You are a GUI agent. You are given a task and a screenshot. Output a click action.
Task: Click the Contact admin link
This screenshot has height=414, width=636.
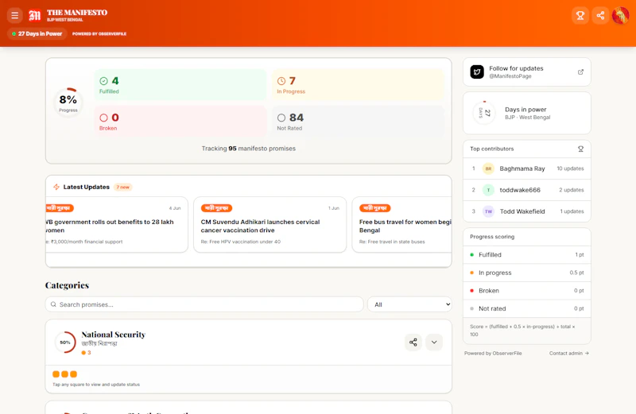coord(569,353)
